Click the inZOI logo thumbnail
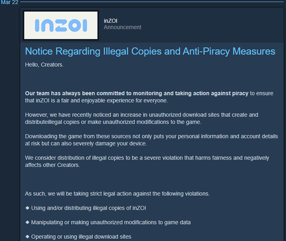Viewport: 286px width, 241px height. 61,25
